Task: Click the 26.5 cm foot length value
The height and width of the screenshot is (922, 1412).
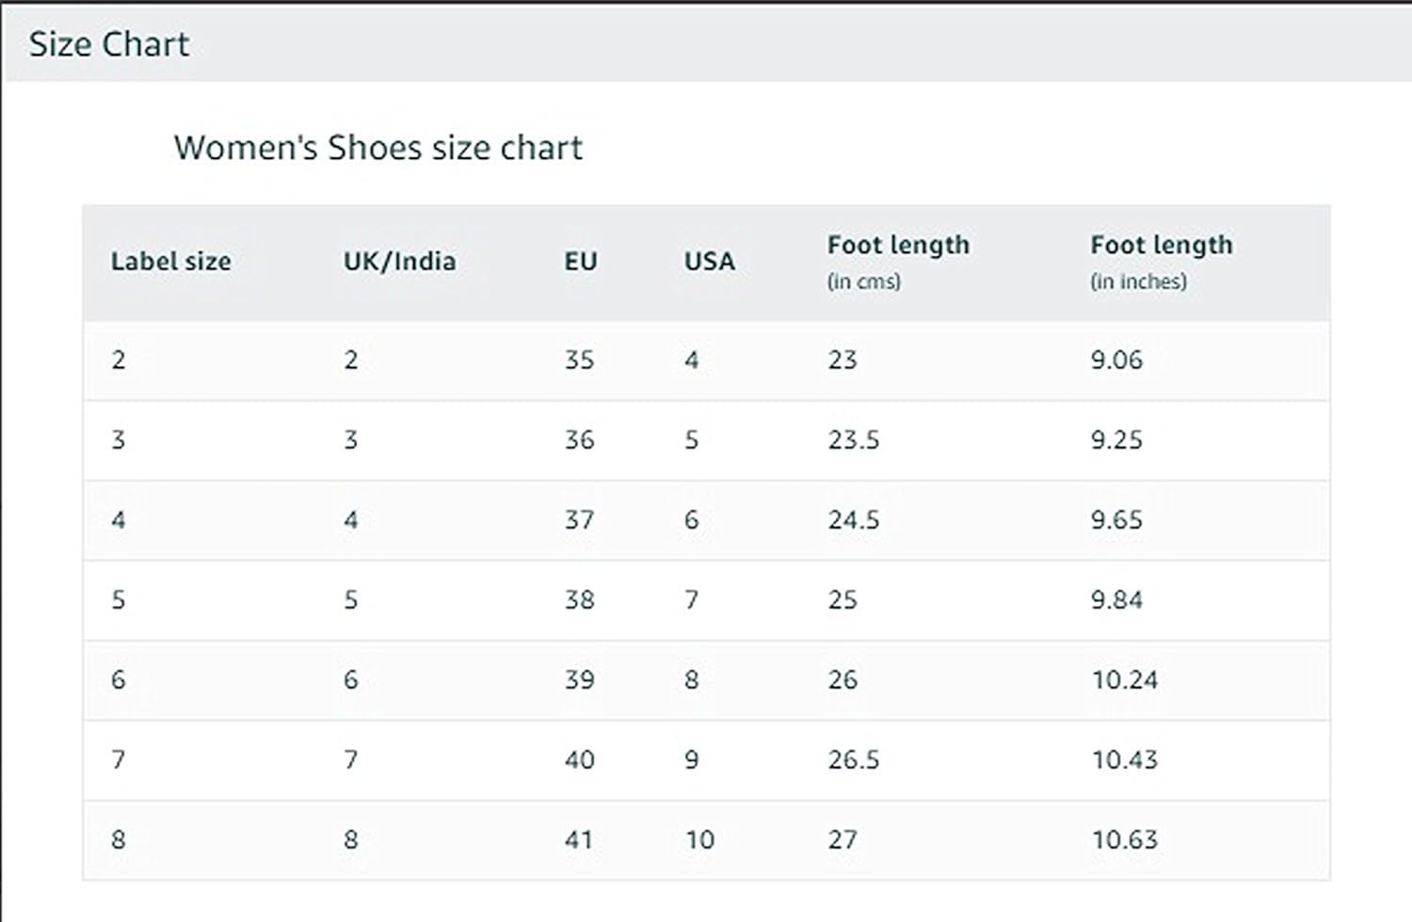Action: click(853, 760)
